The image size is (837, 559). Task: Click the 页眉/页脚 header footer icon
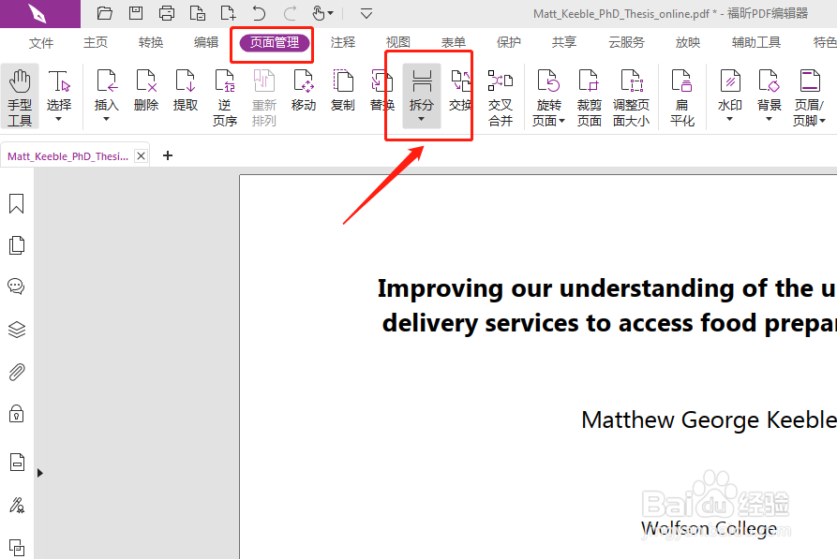[x=809, y=81]
